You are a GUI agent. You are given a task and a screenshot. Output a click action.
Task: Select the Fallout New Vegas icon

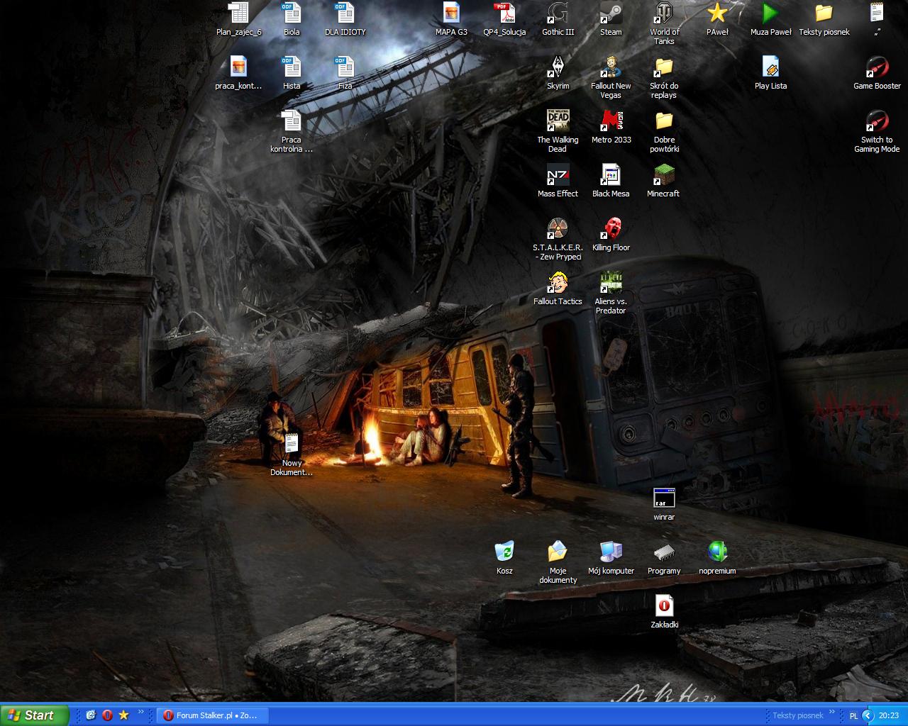coord(611,67)
